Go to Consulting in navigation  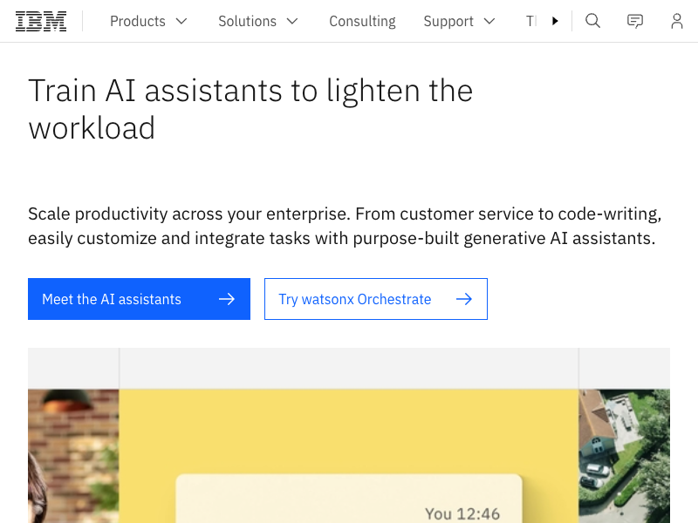coord(362,21)
